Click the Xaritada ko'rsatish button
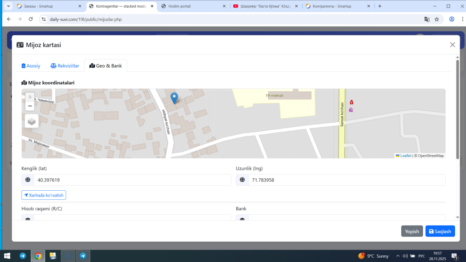Image resolution: width=466 pixels, height=262 pixels. click(44, 195)
